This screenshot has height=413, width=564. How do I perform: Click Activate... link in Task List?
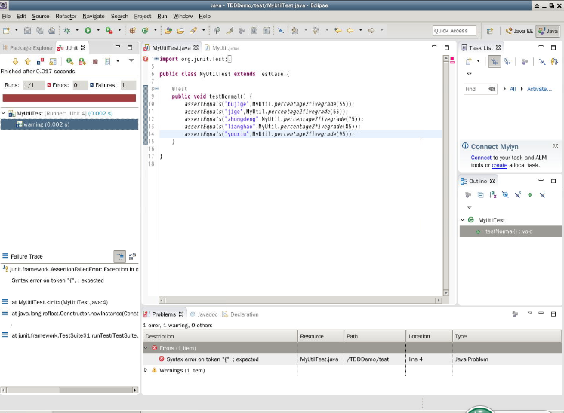click(539, 89)
